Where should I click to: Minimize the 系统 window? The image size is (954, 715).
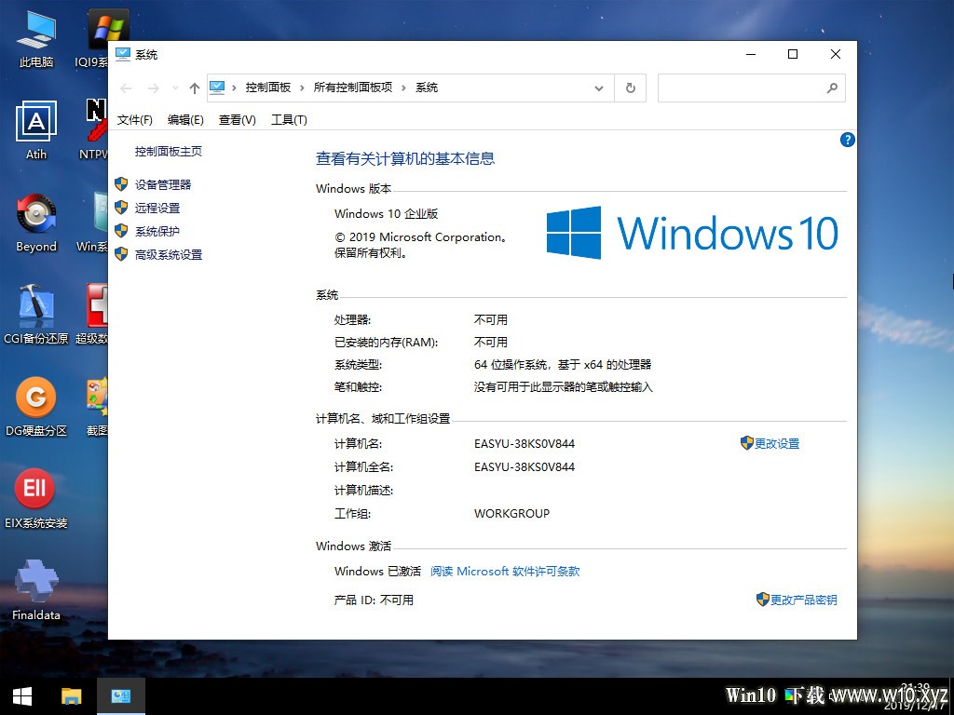coord(751,54)
